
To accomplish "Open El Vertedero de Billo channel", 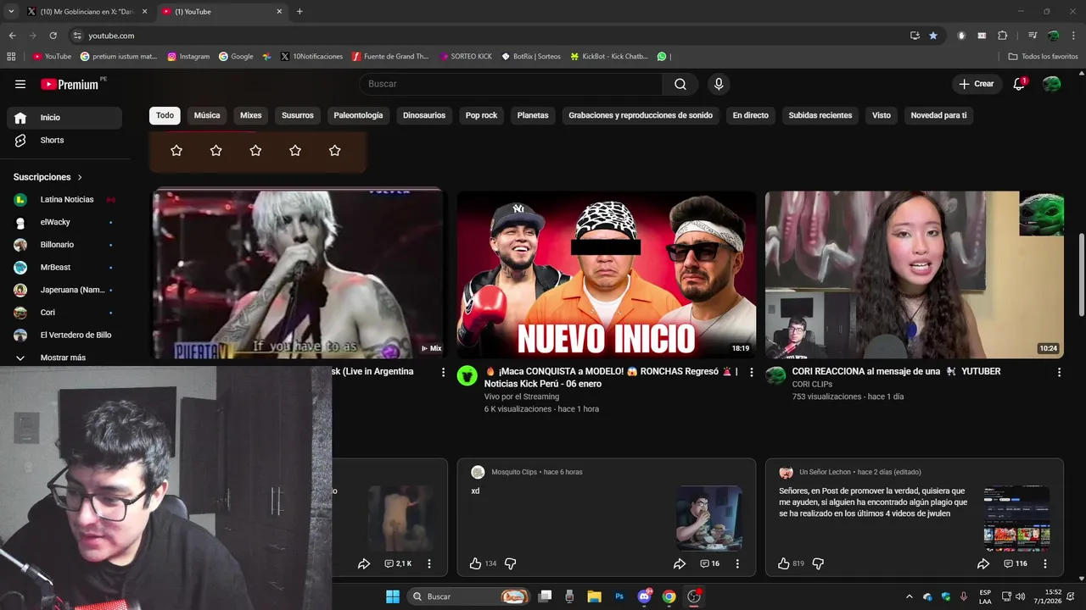I will tap(64, 335).
